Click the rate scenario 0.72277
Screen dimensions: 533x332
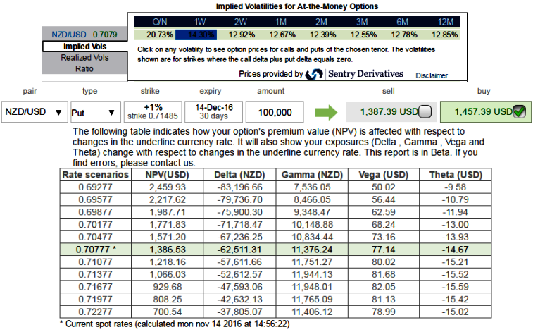click(96, 312)
